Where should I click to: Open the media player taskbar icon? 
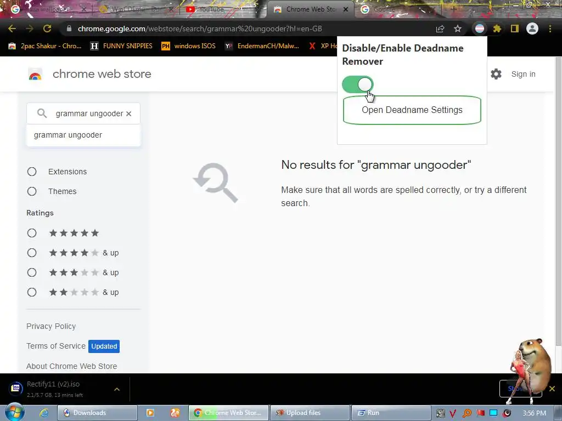[150, 413]
